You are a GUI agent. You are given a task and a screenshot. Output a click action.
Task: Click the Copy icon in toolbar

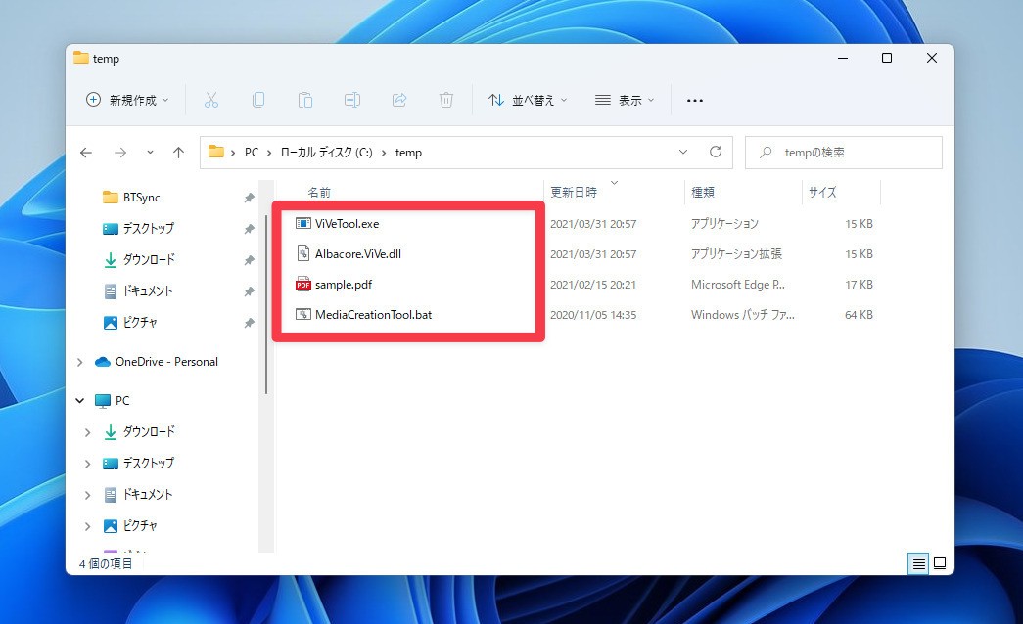pos(258,100)
